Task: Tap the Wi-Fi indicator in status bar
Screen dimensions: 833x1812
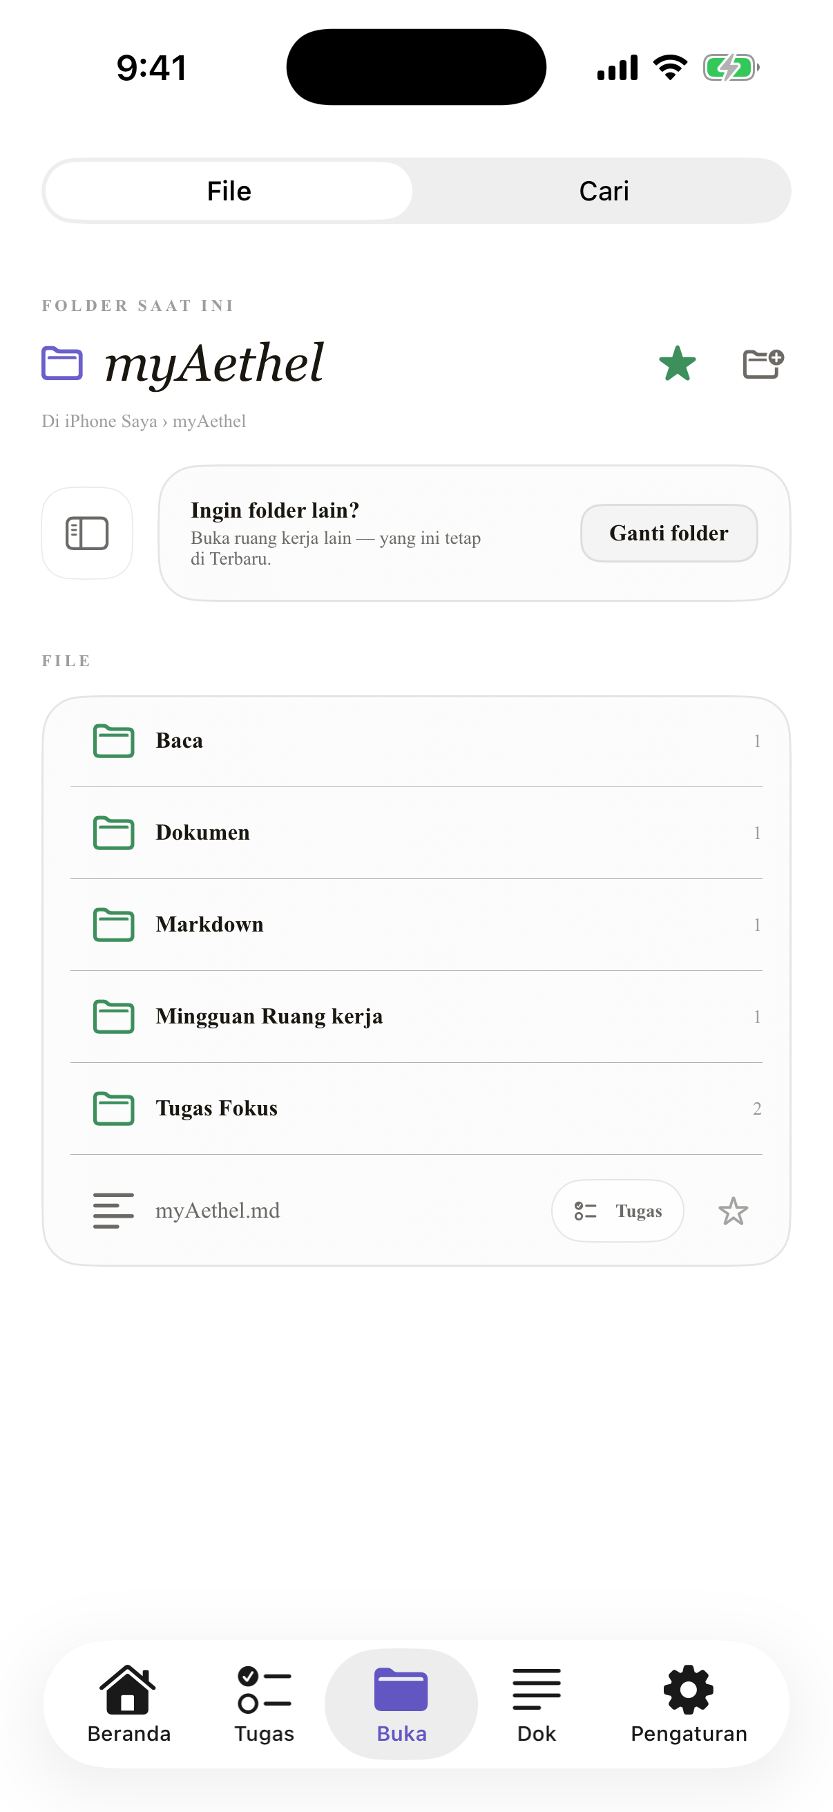Action: (669, 68)
